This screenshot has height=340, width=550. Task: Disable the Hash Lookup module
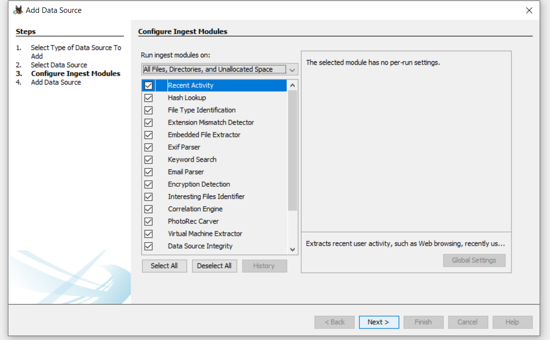148,97
